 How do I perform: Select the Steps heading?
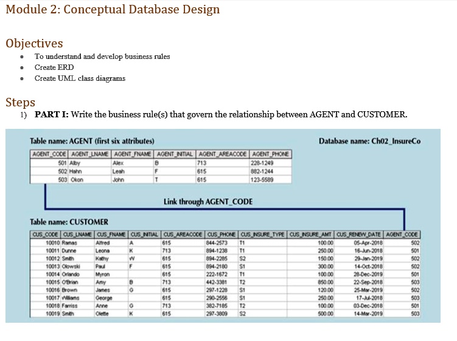click(20, 102)
